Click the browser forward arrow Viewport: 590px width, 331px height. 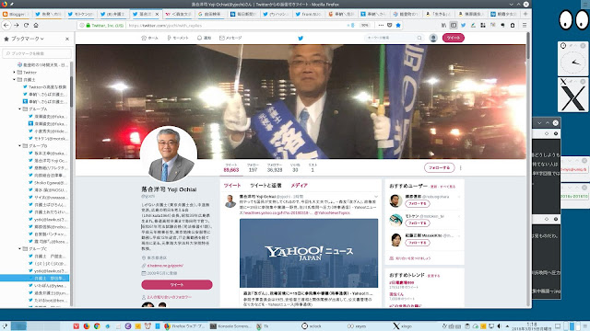tap(17, 25)
